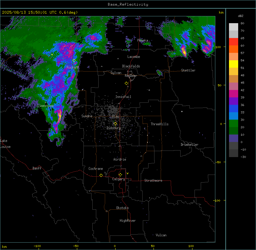Click the Lacombe city label
Screen dimensions: 256x250
tap(134, 57)
